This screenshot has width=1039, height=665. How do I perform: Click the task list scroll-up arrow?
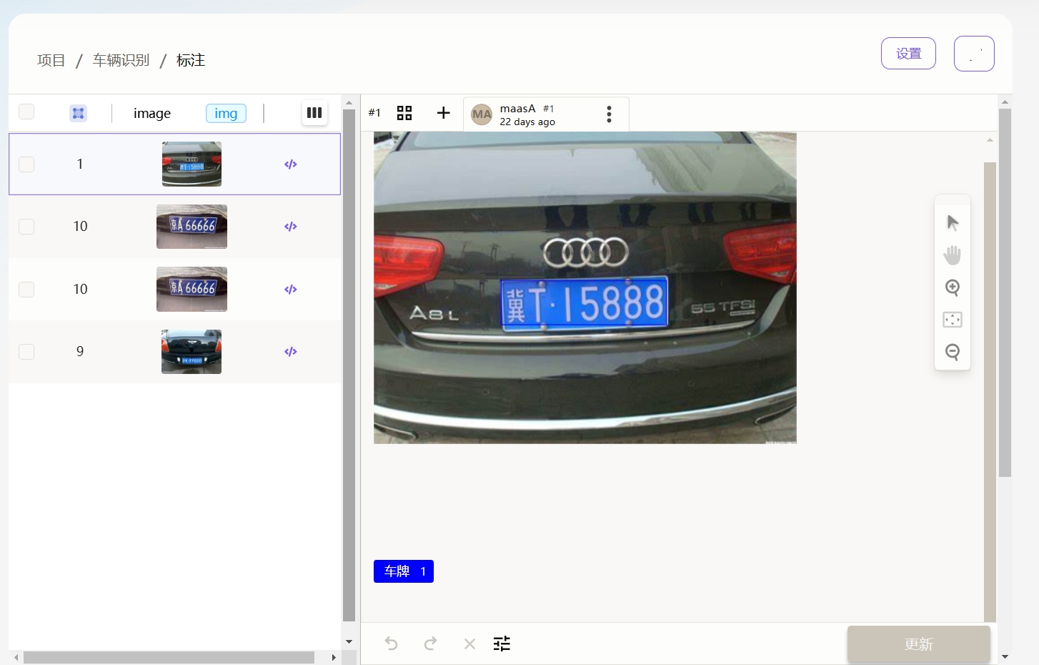[349, 102]
